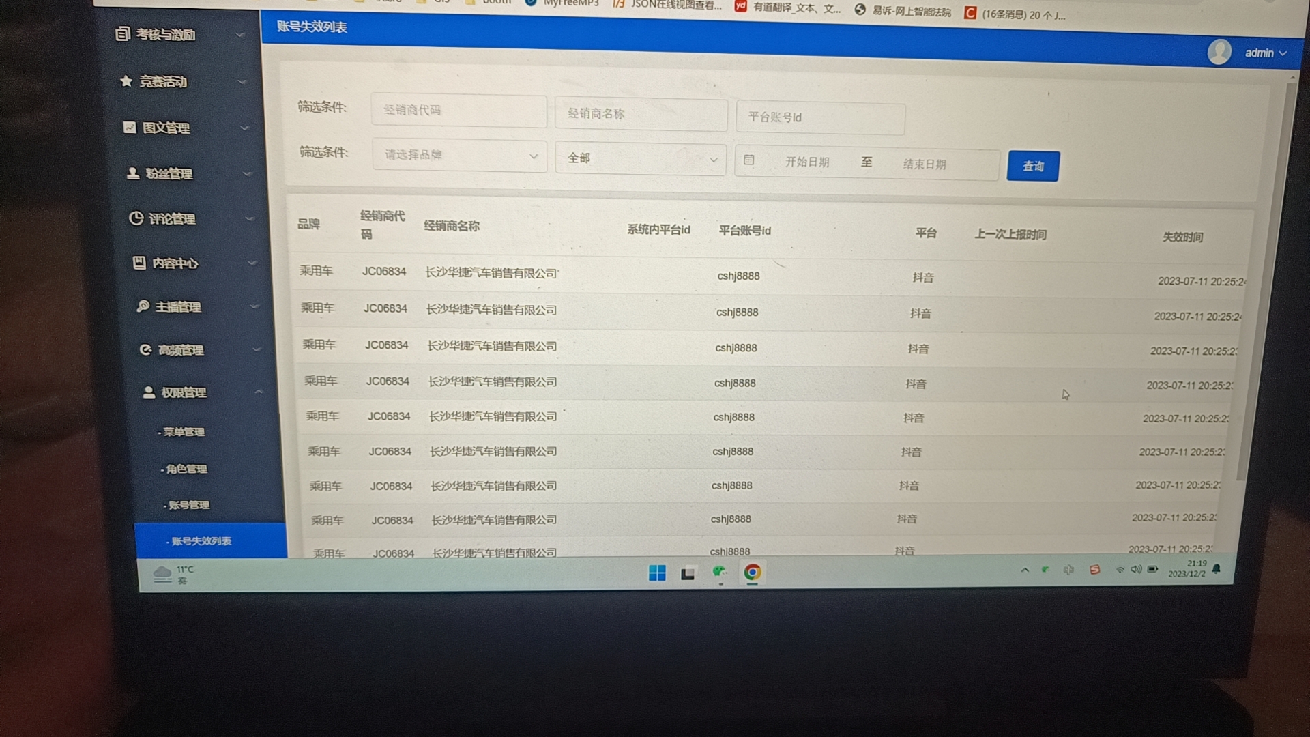
Task: Focus the 经销商名称 input field
Action: 641,114
